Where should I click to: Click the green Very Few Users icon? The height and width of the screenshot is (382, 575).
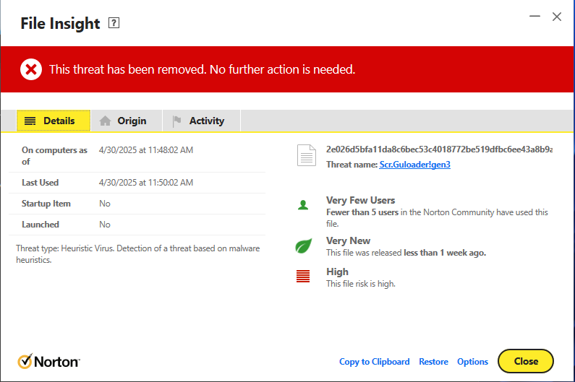[x=303, y=206]
